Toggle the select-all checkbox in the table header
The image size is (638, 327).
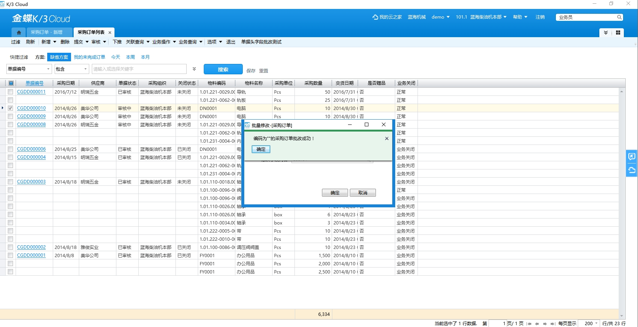pyautogui.click(x=11, y=83)
